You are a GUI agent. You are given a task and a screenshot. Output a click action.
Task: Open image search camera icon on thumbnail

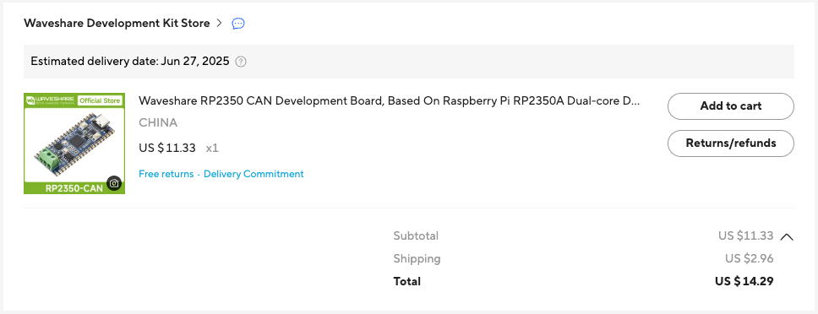tap(115, 183)
